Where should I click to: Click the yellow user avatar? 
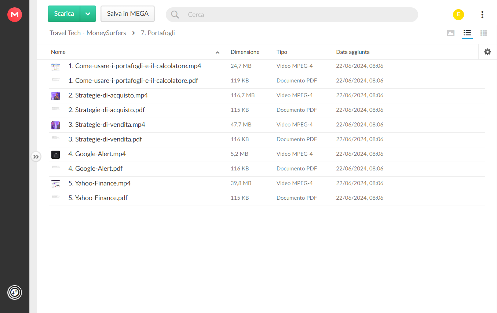[x=458, y=15]
